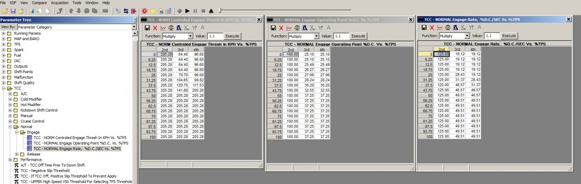Expand the Spark folder node
The width and height of the screenshot is (581, 184).
click(3, 50)
